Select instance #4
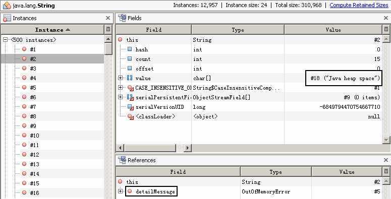391x199 pixels. pos(33,78)
